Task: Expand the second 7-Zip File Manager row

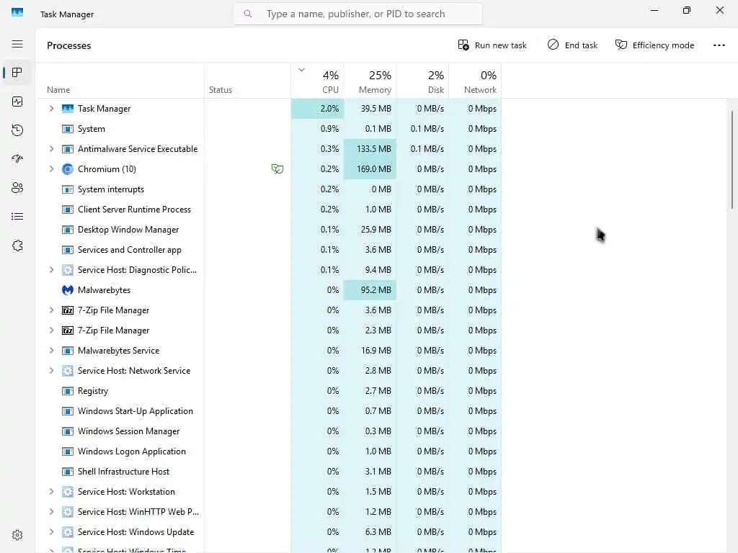Action: point(51,330)
